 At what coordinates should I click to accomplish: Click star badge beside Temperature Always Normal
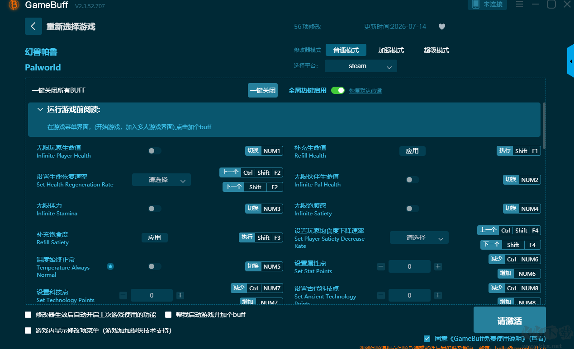coord(110,266)
